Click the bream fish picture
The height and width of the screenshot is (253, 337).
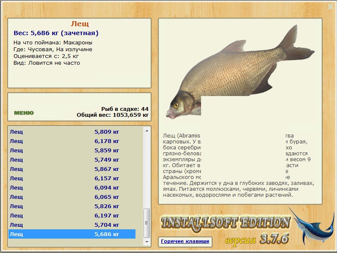coord(240,72)
